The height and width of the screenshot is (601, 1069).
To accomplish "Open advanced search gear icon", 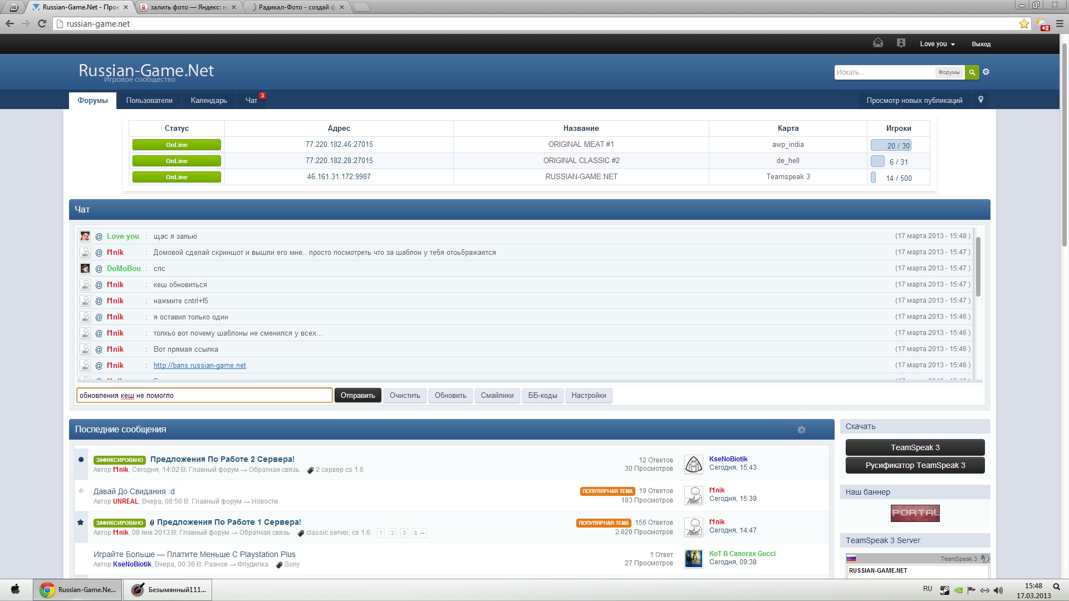I will [x=986, y=72].
